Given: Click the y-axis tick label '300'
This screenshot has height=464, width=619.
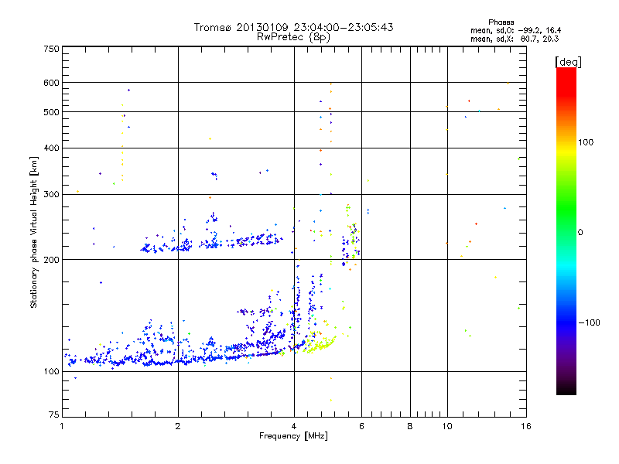Looking at the screenshot, I should (52, 195).
